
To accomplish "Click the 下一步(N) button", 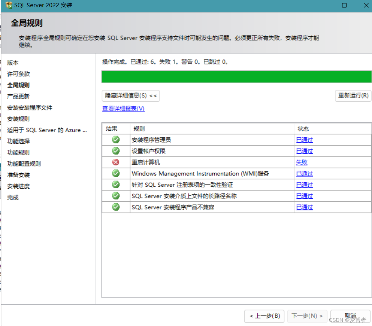I will click(x=307, y=316).
